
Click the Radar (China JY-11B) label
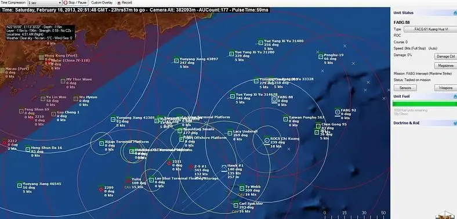point(70,60)
